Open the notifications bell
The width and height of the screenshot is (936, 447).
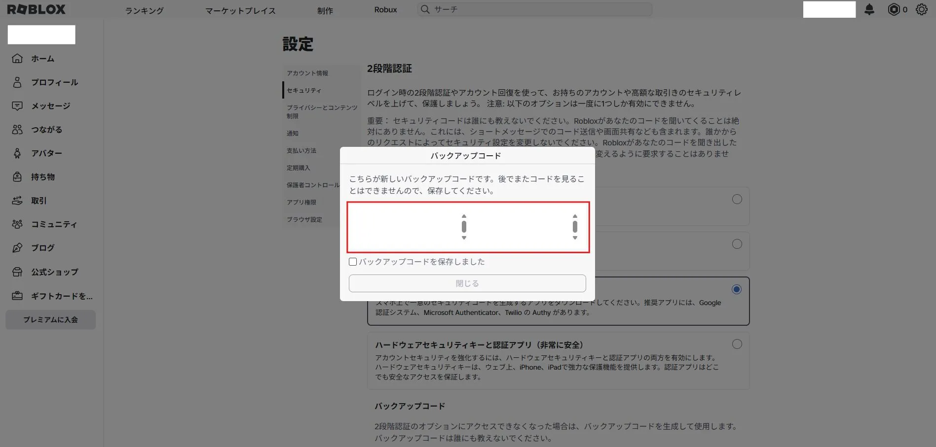(869, 9)
